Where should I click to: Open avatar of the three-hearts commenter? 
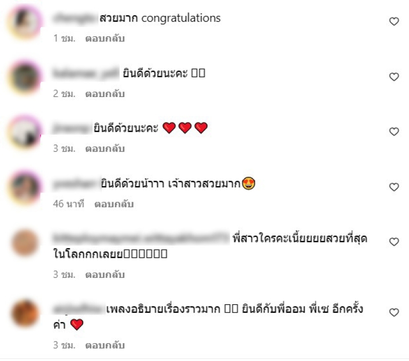point(25,132)
